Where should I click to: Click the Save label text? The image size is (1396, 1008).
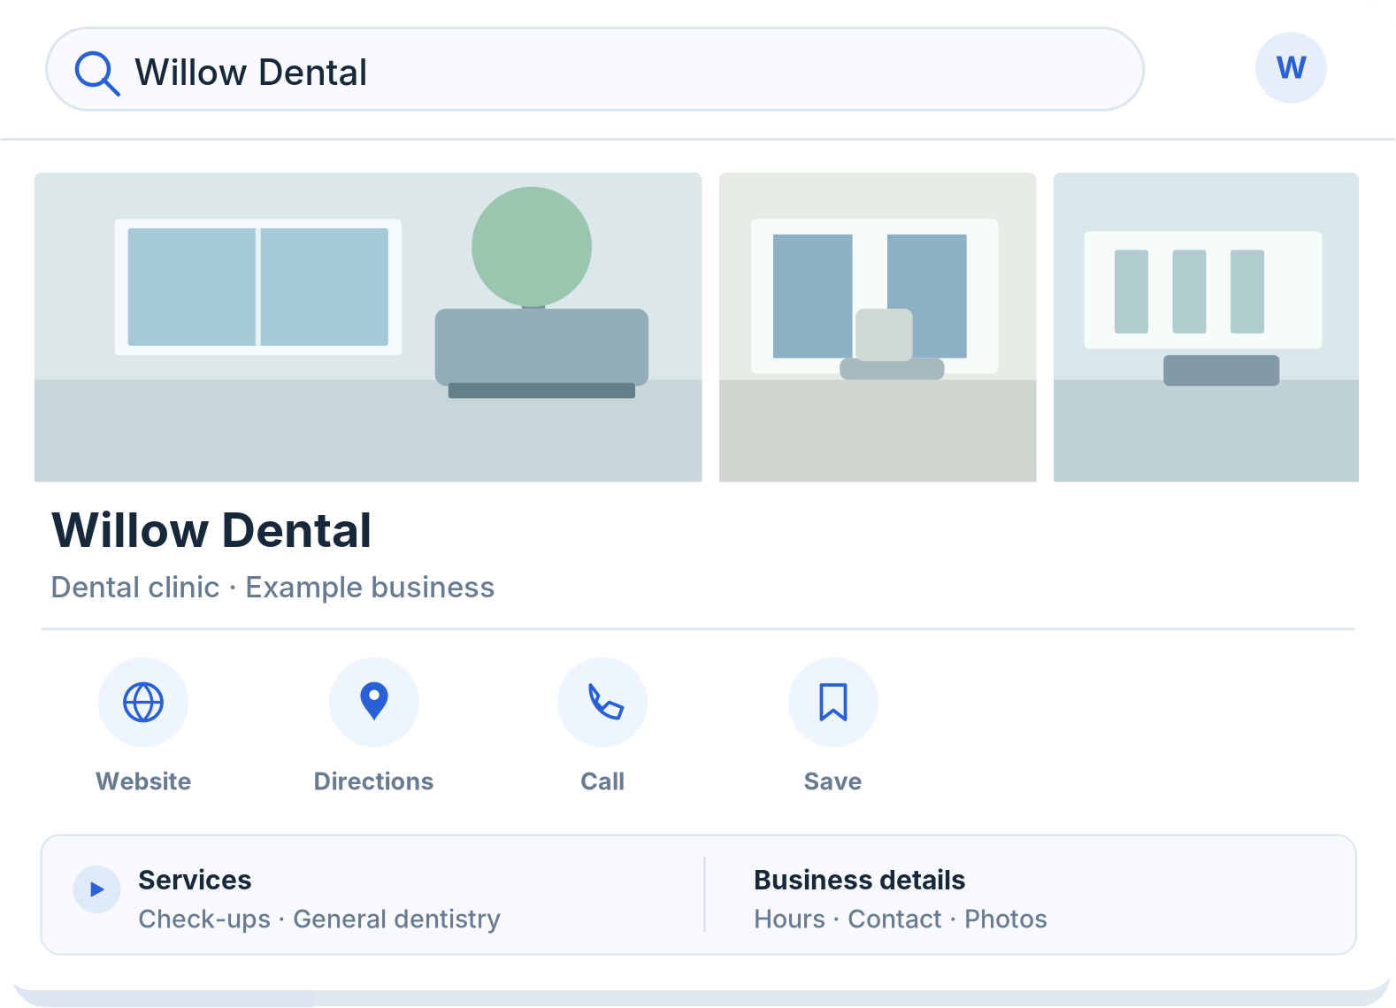click(x=832, y=781)
